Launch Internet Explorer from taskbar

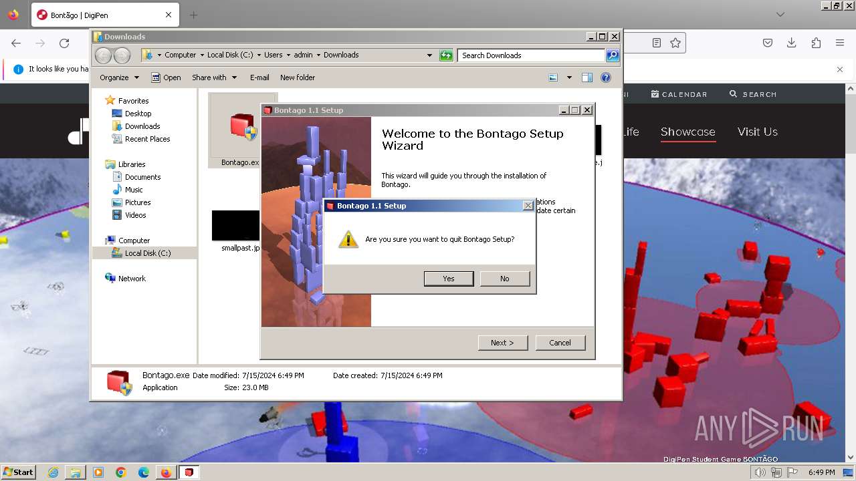coord(53,472)
